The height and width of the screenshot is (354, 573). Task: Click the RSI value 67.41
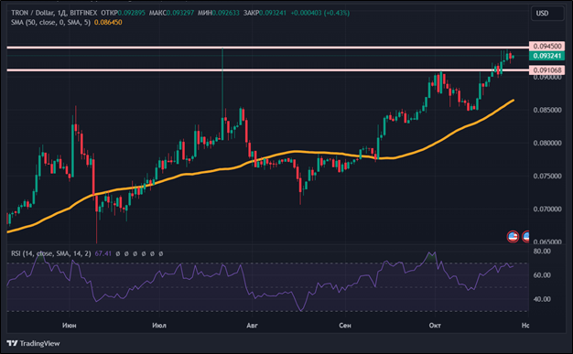pos(103,253)
